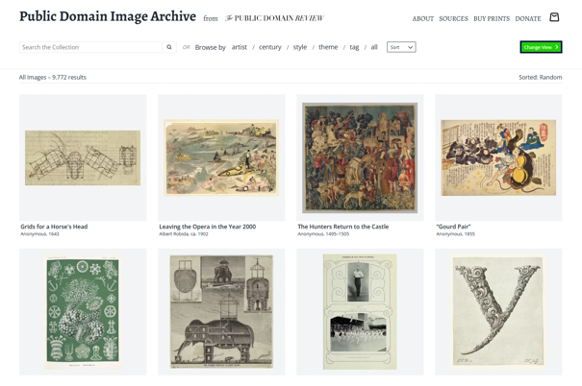The height and width of the screenshot is (386, 582).
Task: Click the Public Domain Review logo
Action: pos(275,18)
